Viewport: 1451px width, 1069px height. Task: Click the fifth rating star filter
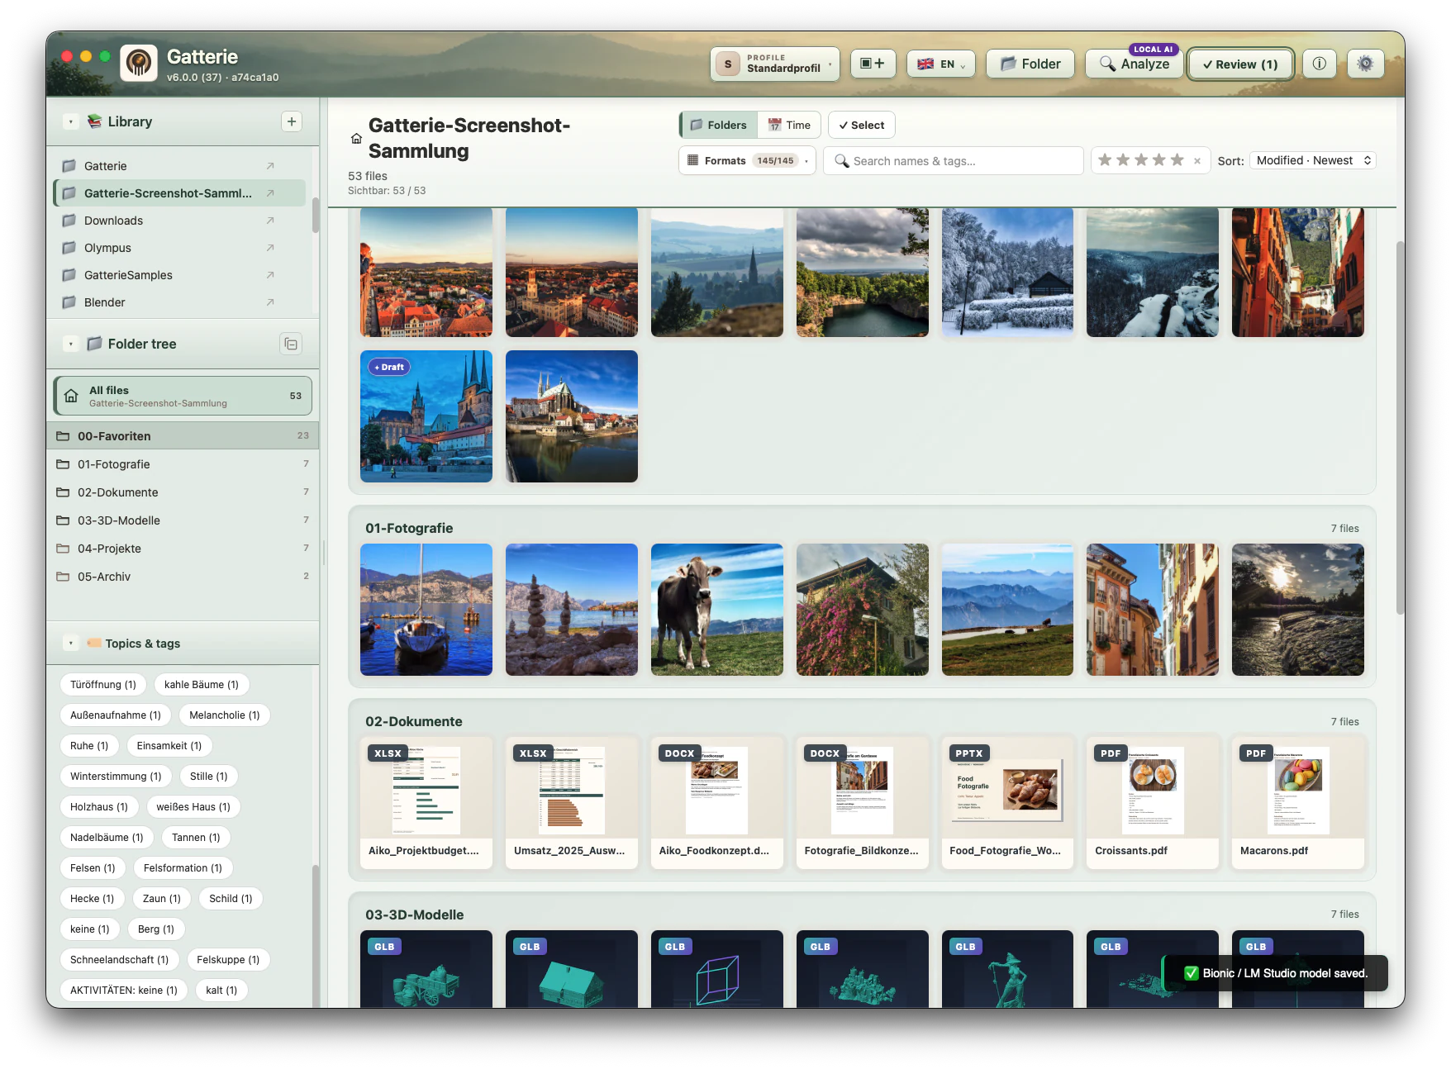(1177, 160)
